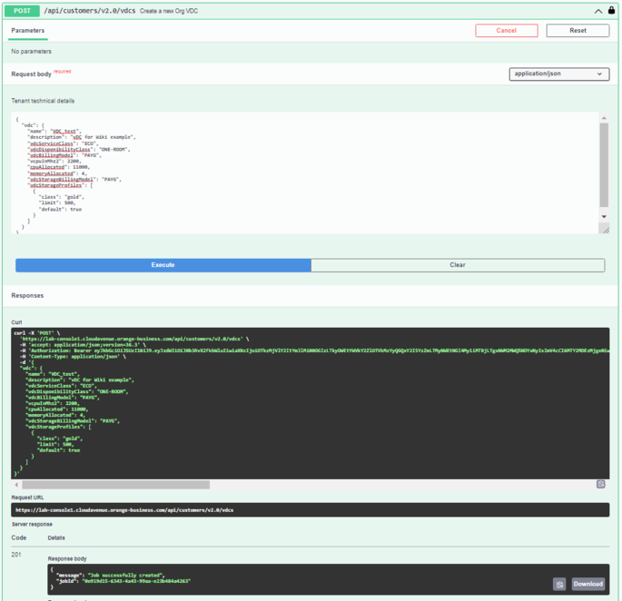Click the "Server response" label
The image size is (622, 601).
point(32,525)
